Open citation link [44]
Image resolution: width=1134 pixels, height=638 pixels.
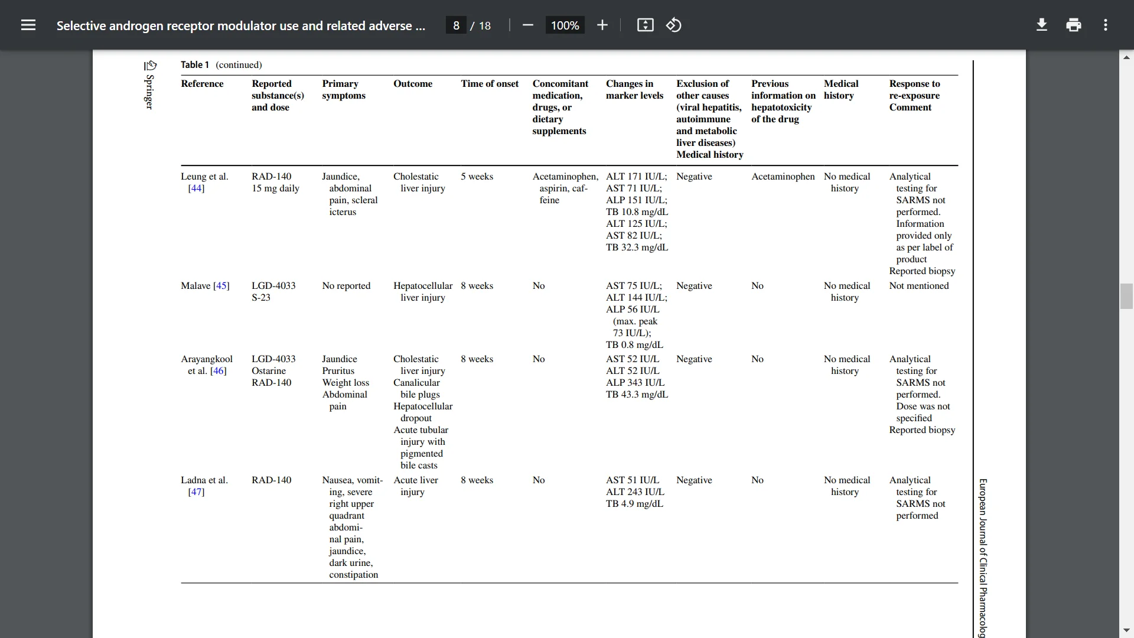click(196, 188)
